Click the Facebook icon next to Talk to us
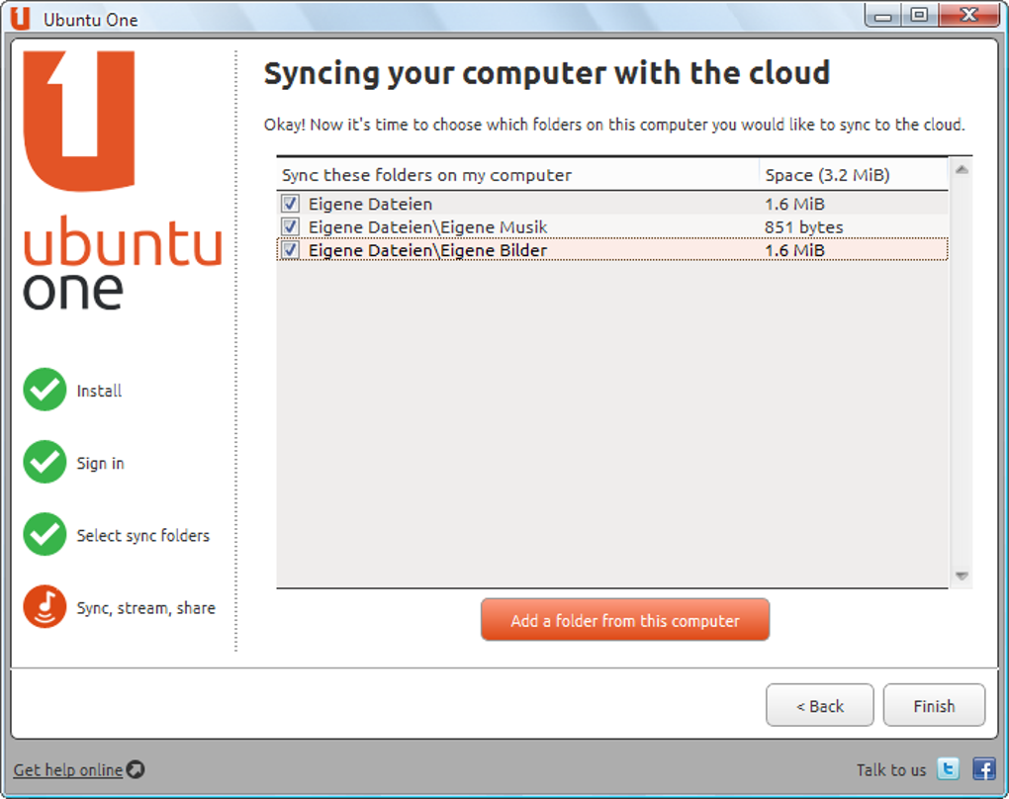The height and width of the screenshot is (799, 1009). [x=983, y=769]
